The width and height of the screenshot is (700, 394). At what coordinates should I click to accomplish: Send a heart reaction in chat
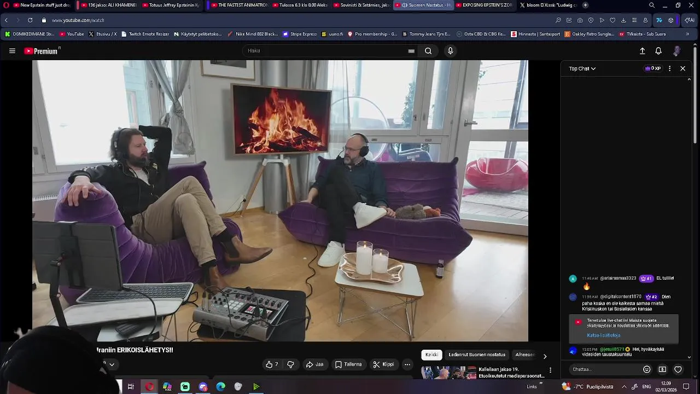click(x=678, y=369)
